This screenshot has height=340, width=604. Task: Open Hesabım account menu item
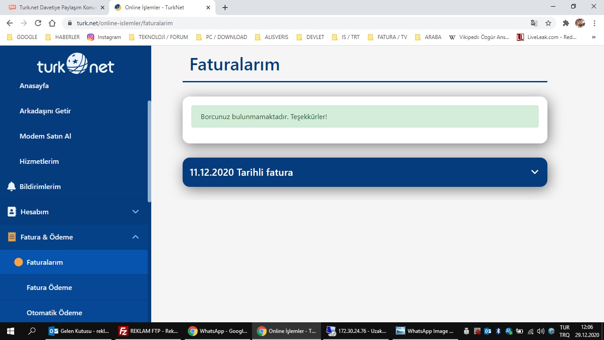(34, 212)
